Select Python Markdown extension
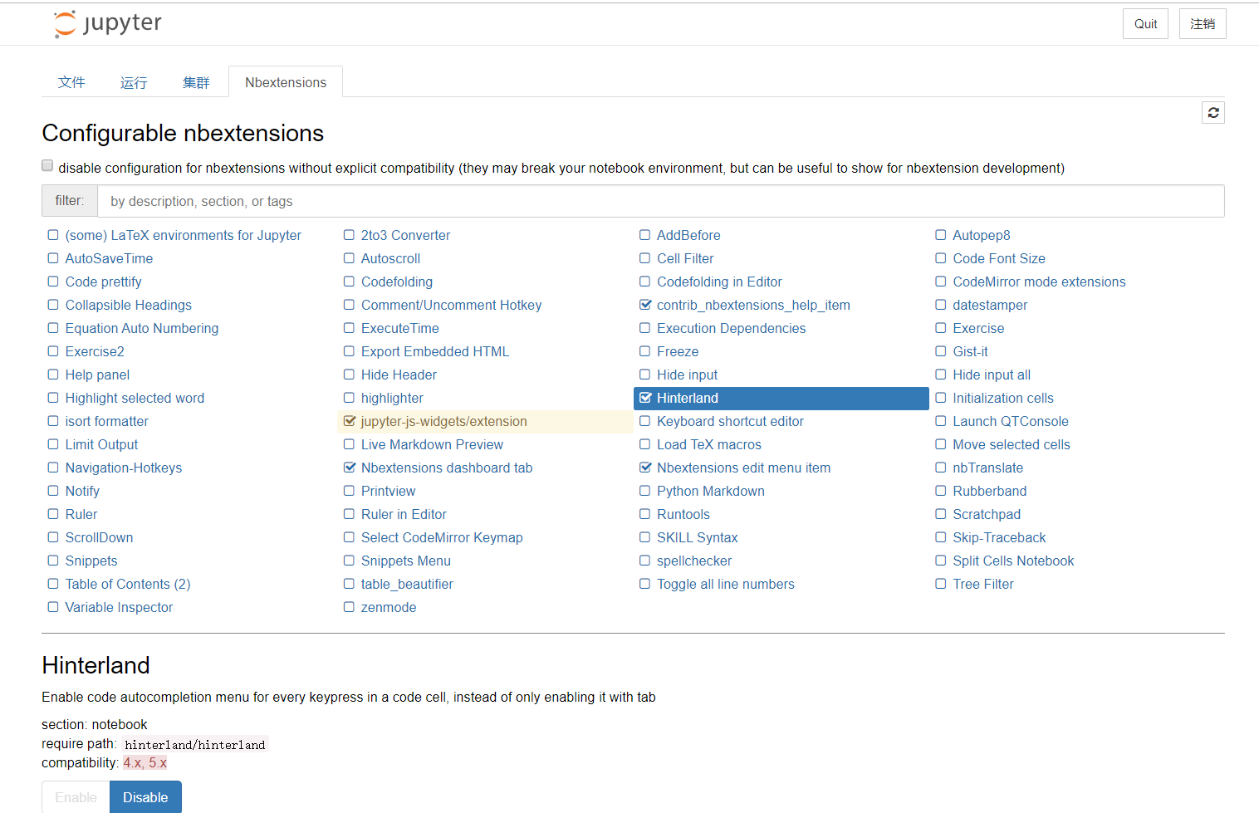This screenshot has width=1259, height=813. [710, 492]
